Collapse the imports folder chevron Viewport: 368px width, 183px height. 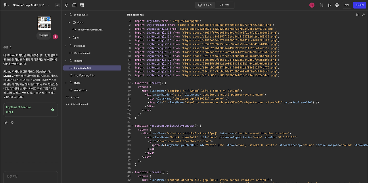click(66, 61)
